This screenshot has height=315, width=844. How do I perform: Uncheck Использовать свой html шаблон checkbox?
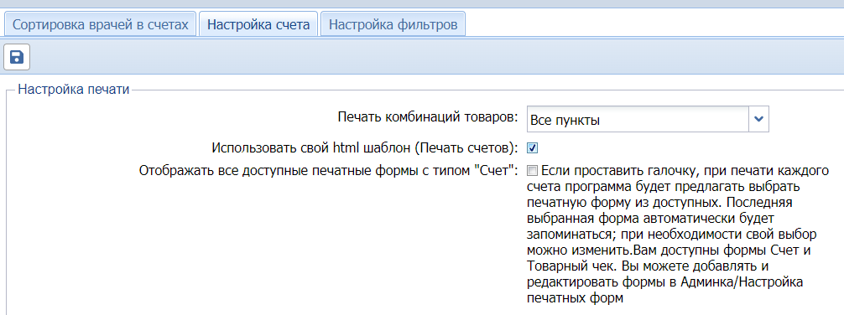pyautogui.click(x=533, y=147)
